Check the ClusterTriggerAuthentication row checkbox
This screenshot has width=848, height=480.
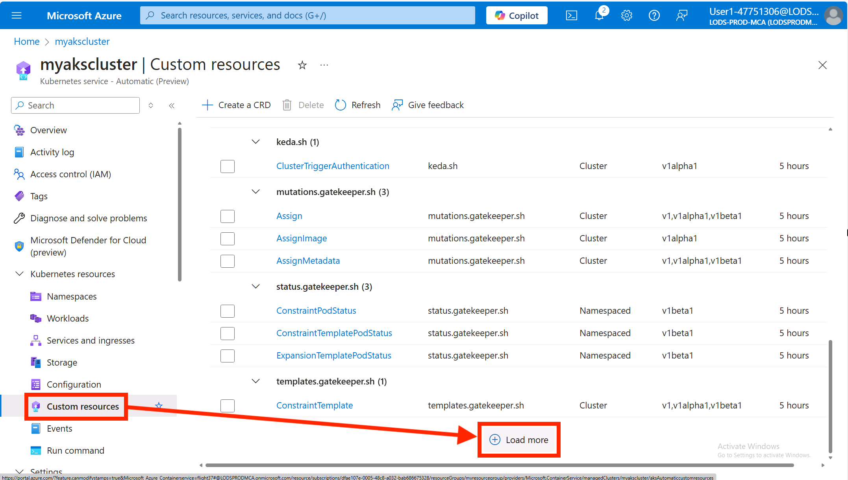tap(228, 166)
